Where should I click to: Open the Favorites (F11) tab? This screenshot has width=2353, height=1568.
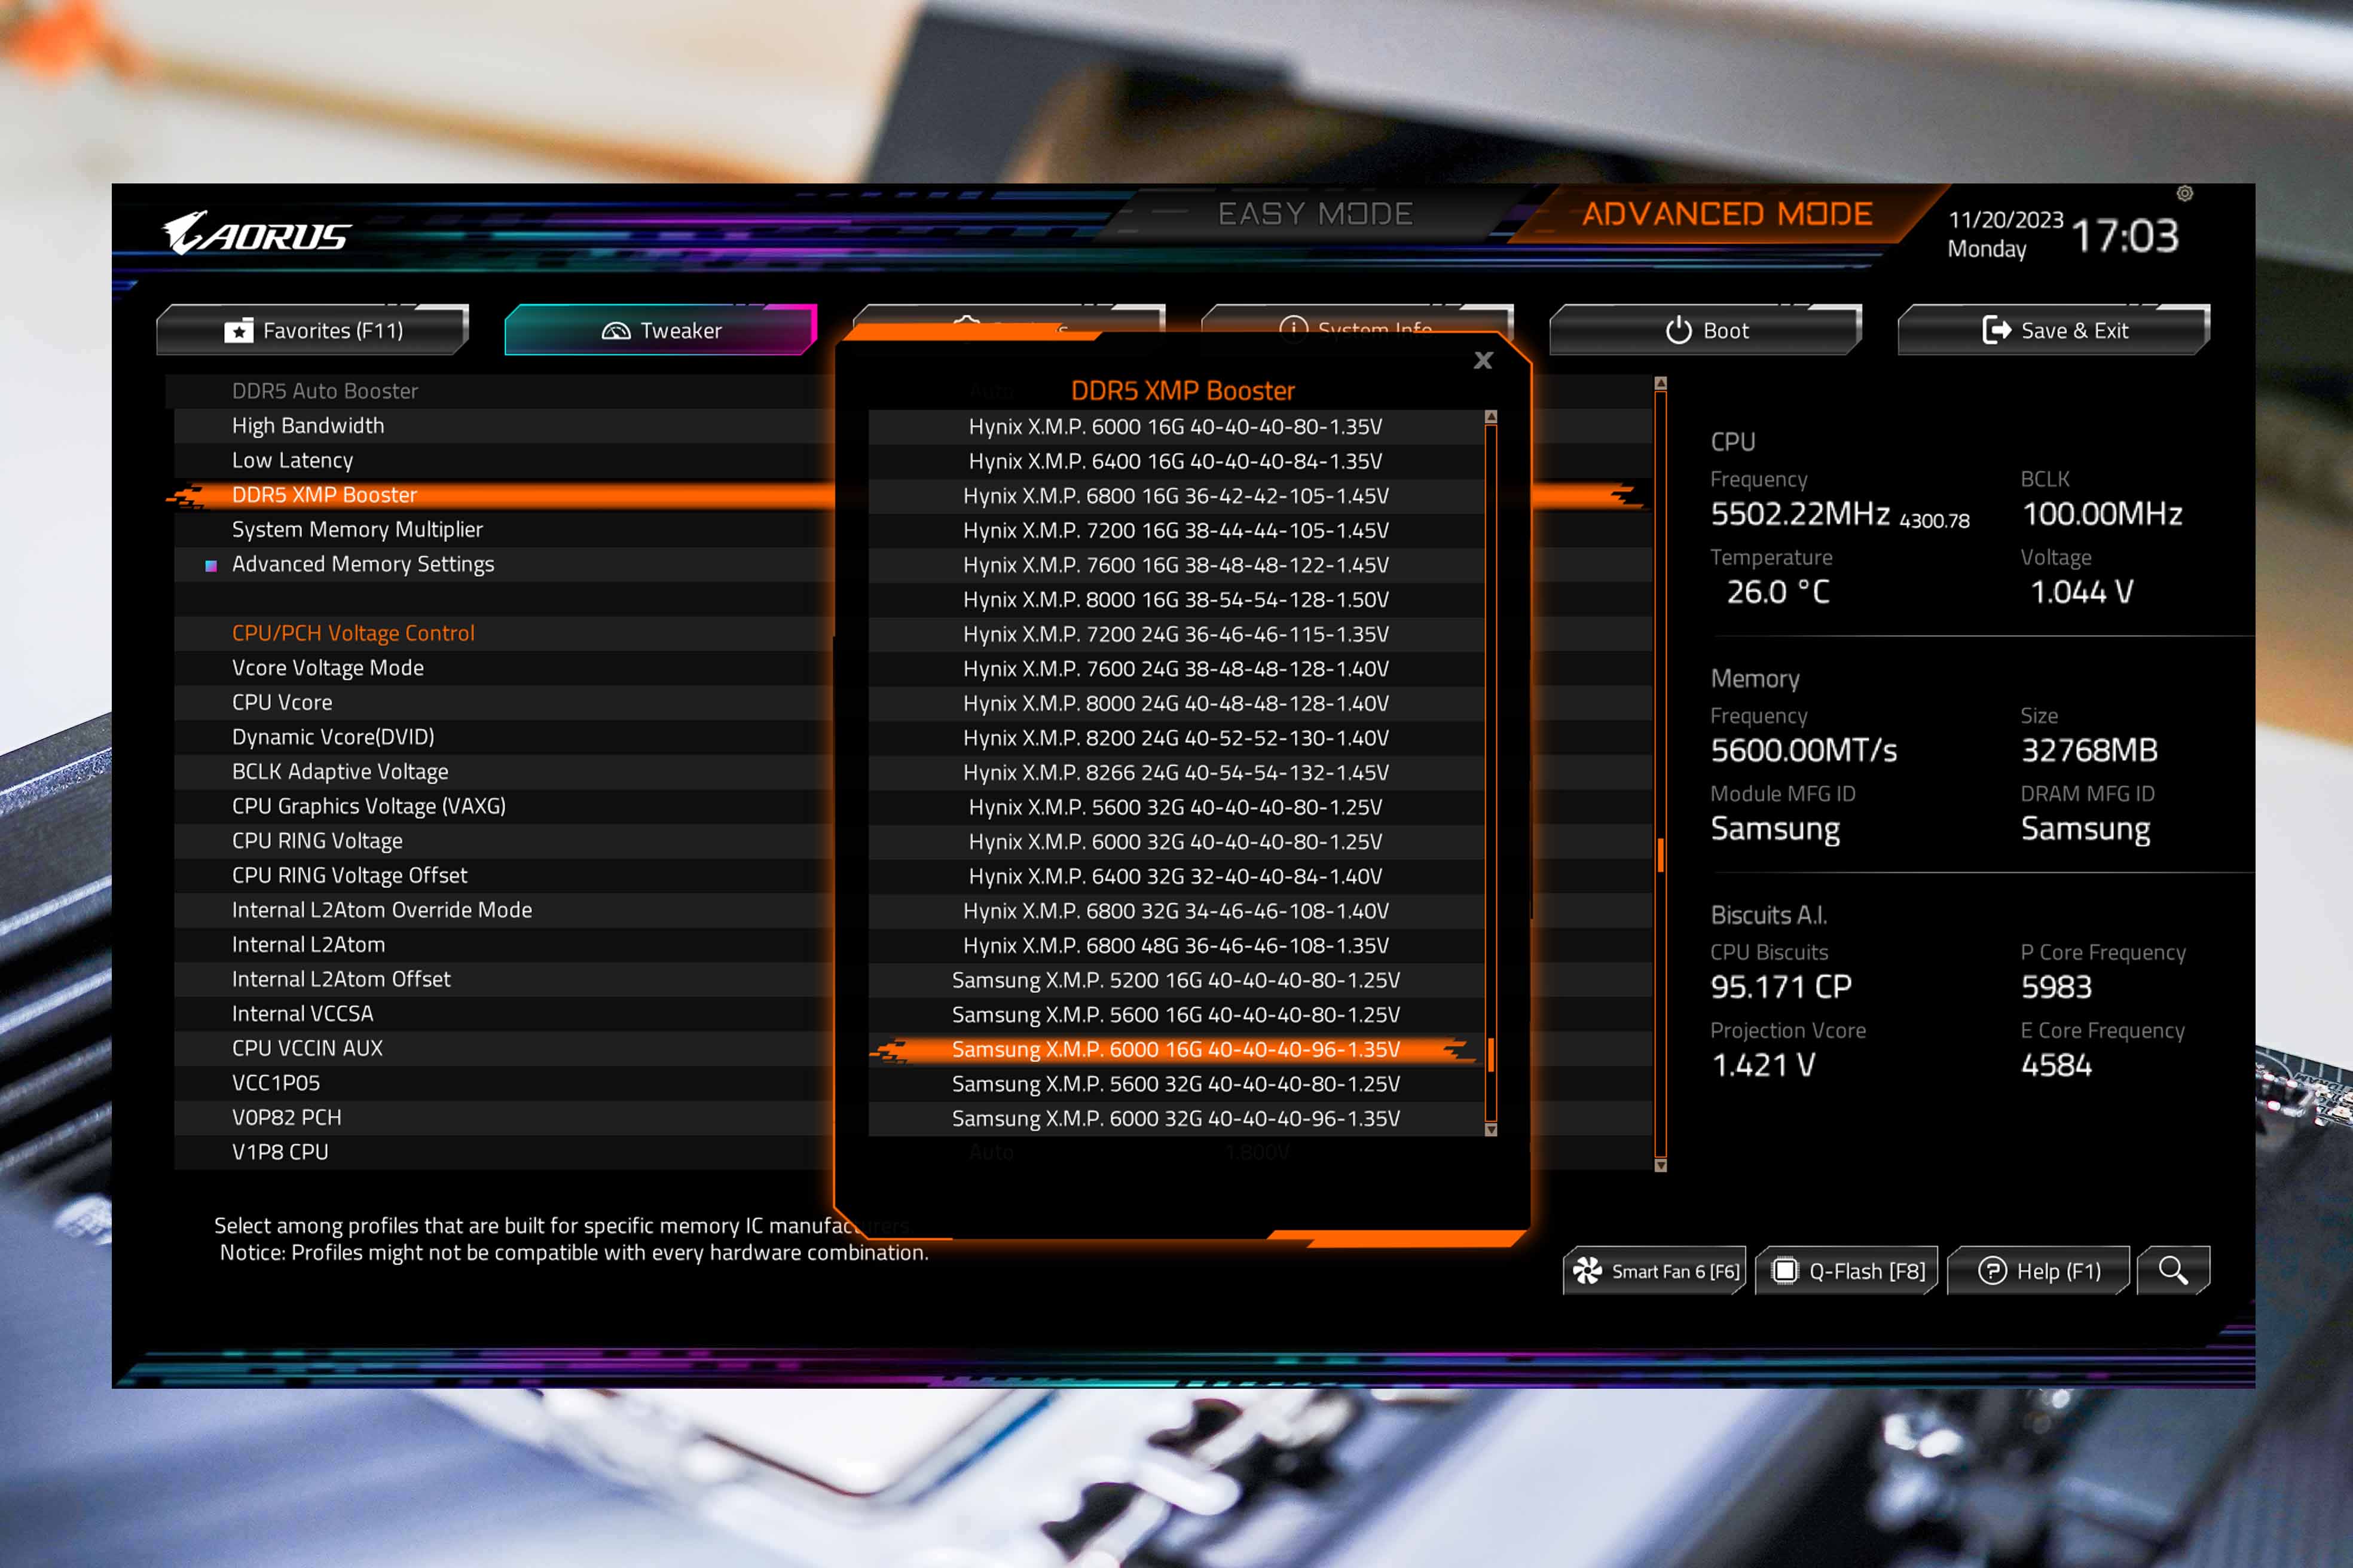click(312, 330)
